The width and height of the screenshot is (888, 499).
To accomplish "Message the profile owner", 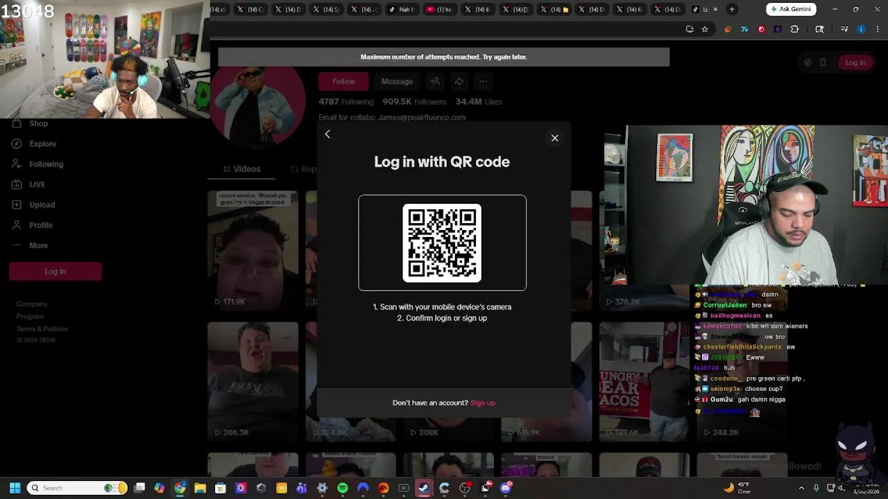I will (x=397, y=81).
